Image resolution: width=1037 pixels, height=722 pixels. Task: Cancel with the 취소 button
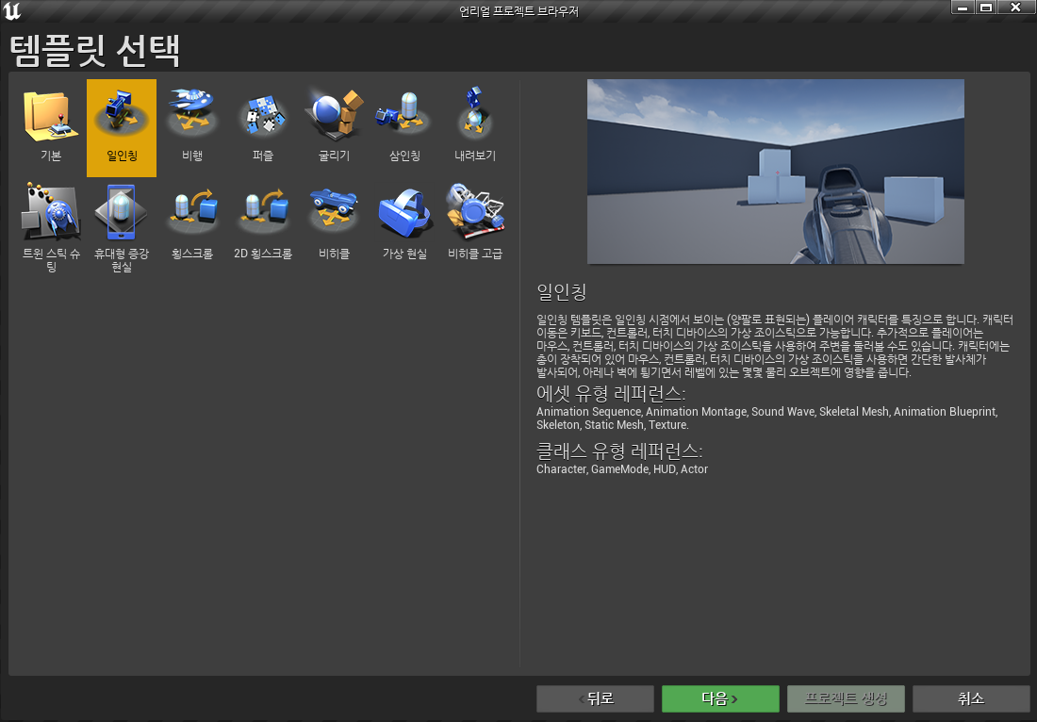(x=971, y=698)
